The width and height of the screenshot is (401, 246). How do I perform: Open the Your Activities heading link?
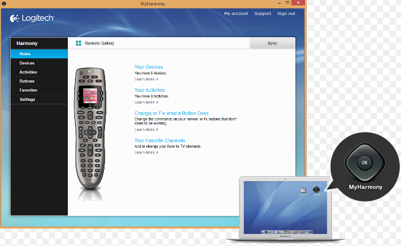149,90
